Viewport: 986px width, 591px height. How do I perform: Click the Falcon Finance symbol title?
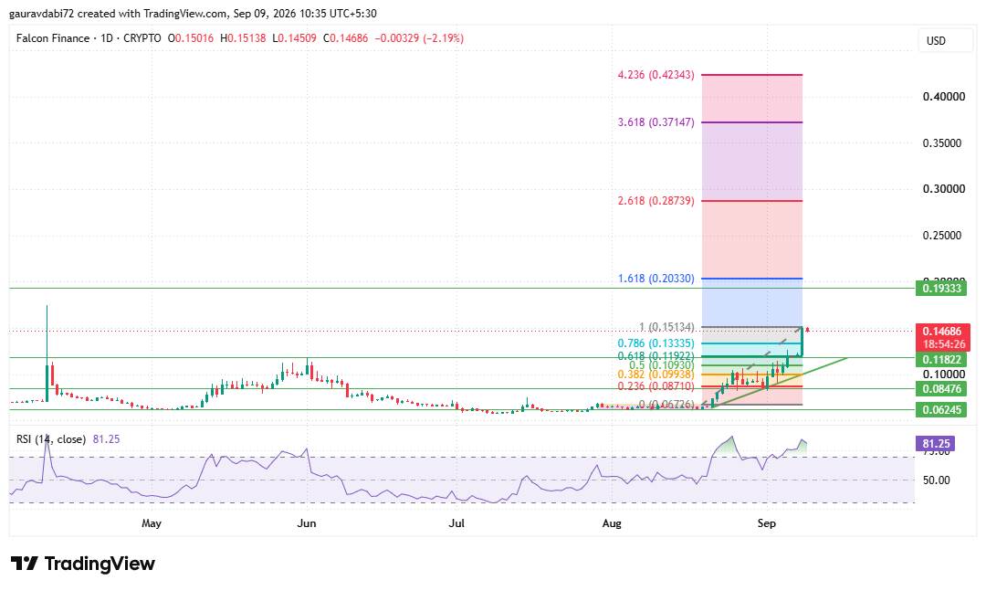(x=53, y=38)
